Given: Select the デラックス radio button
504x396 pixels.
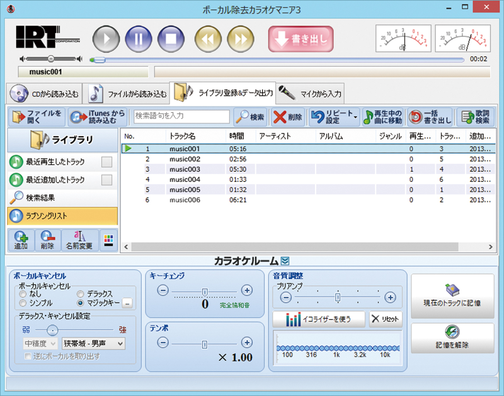Looking at the screenshot, I should click(x=80, y=294).
